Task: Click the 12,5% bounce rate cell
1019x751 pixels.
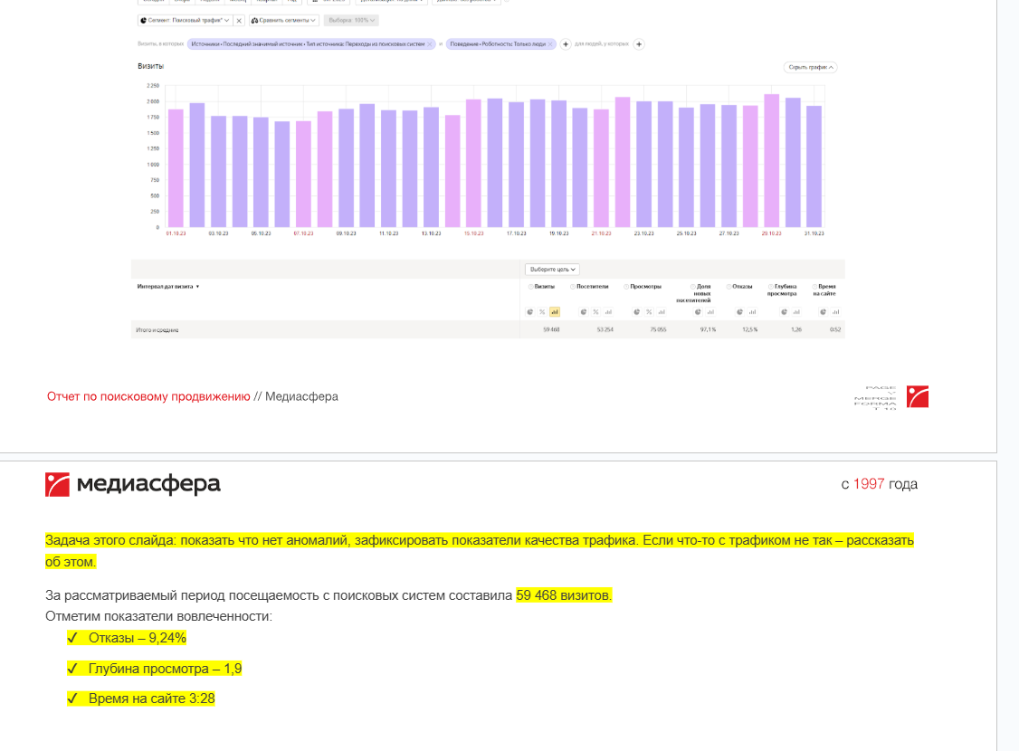Action: tap(750, 329)
